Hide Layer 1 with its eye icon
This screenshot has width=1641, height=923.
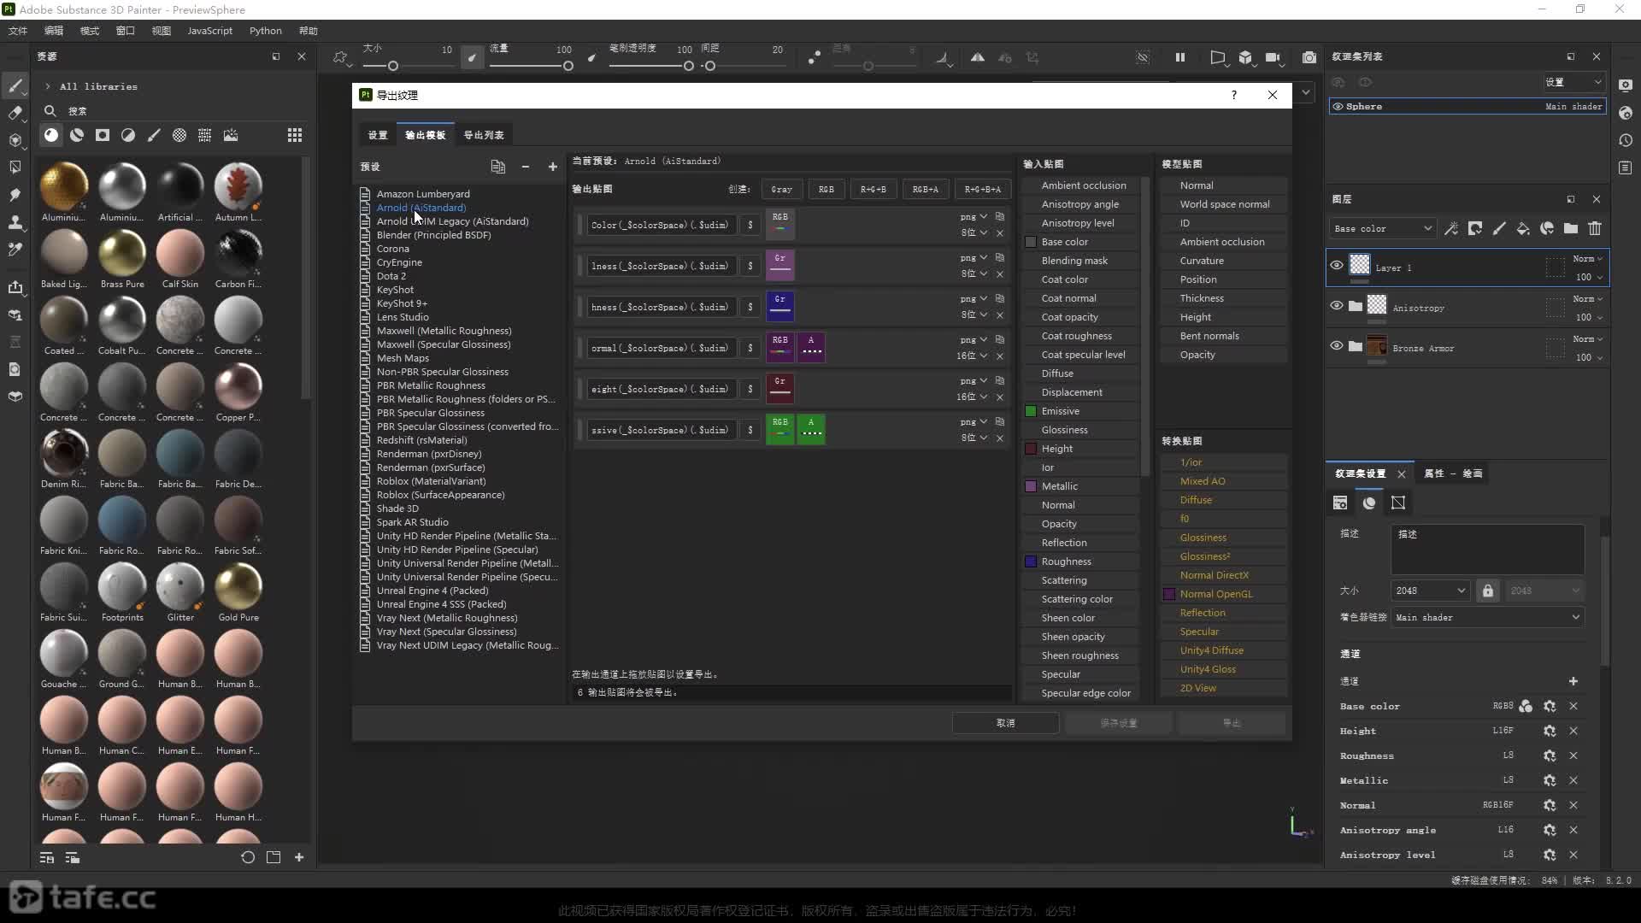coord(1337,265)
